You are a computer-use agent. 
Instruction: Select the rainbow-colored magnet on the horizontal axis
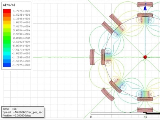coord(108,57)
